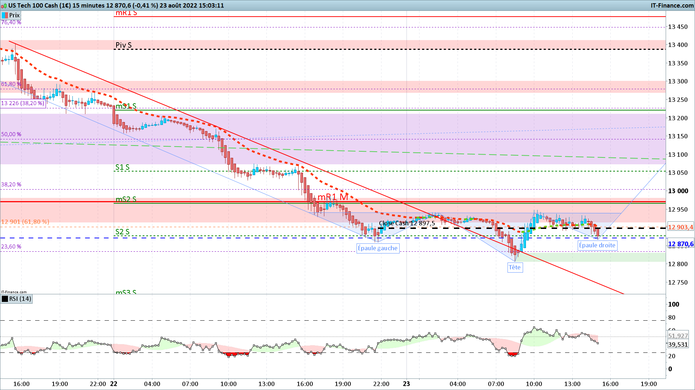
Task: Click the Prix blue-red color swatch
Action: click(x=5, y=15)
